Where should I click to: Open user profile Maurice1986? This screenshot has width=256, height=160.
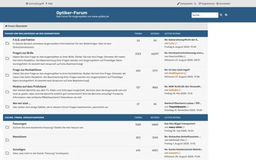(176, 56)
